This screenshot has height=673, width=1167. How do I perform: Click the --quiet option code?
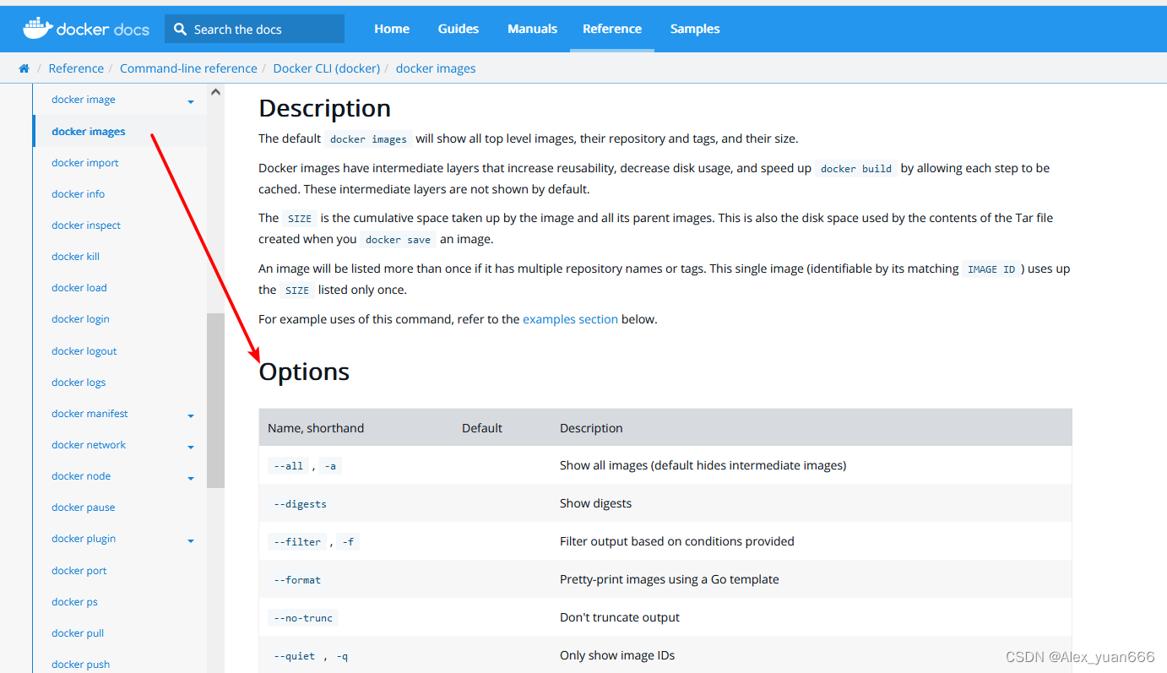pos(294,656)
